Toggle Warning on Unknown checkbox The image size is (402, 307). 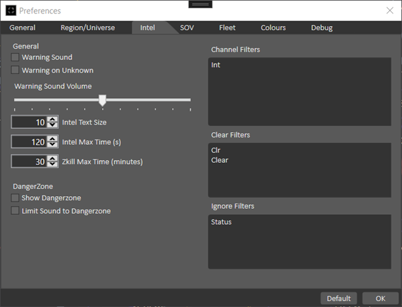(15, 70)
